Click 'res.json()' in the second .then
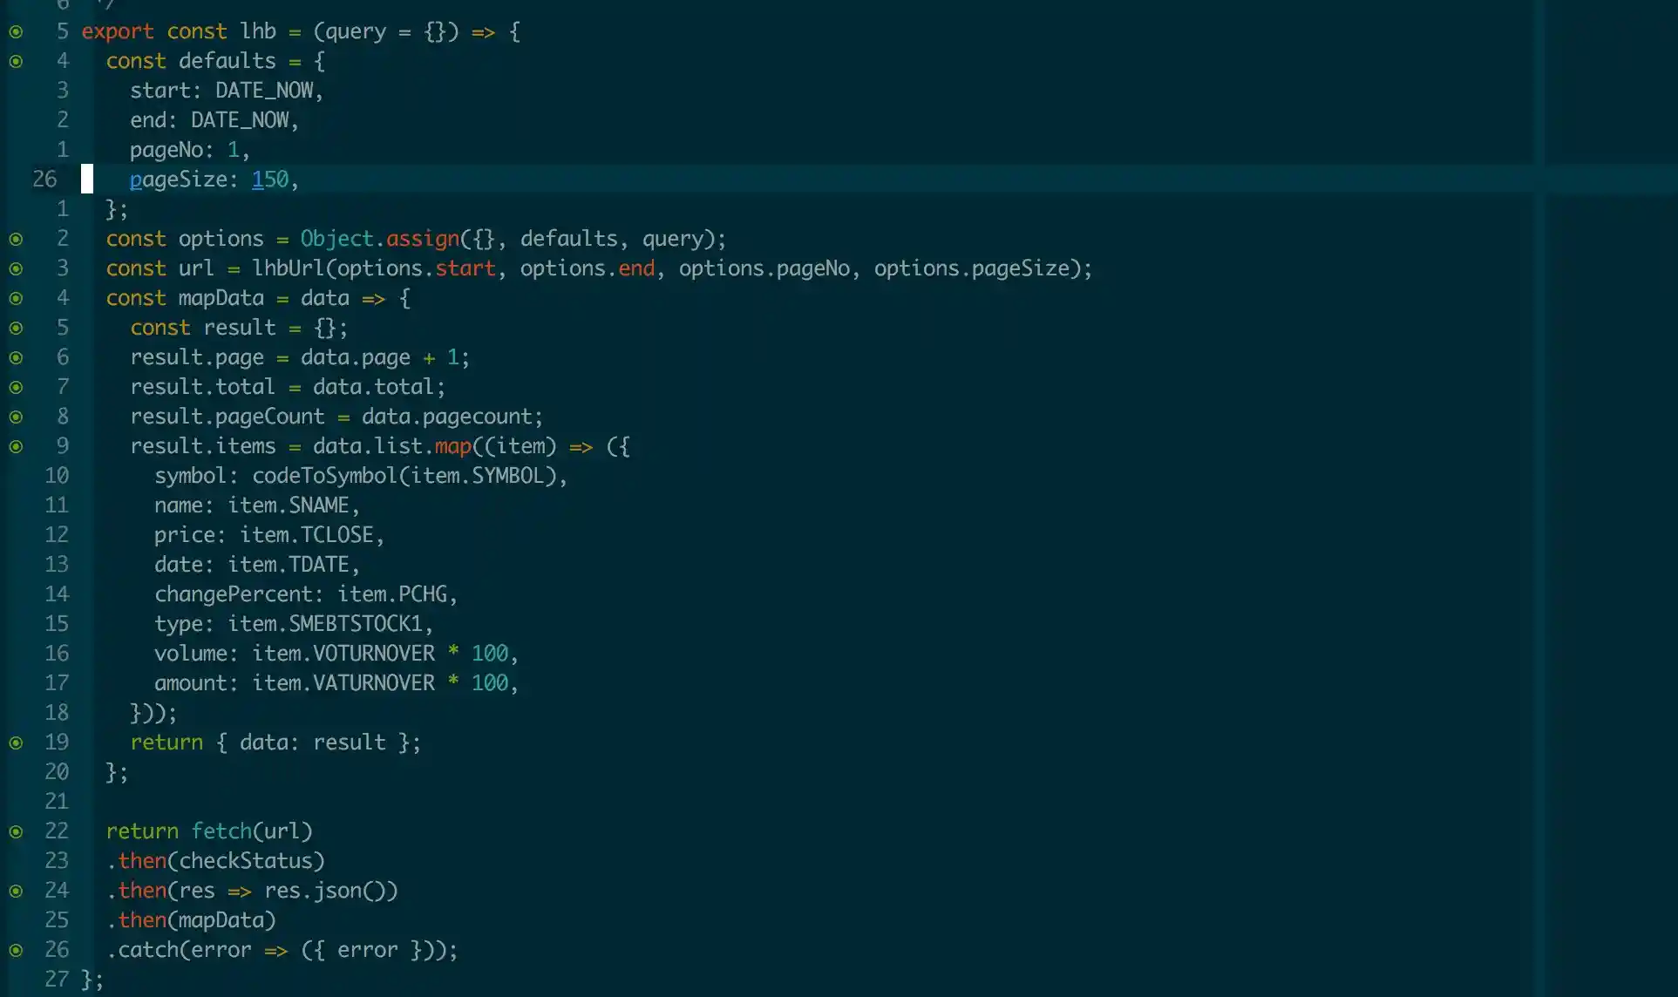1678x997 pixels. 325,891
